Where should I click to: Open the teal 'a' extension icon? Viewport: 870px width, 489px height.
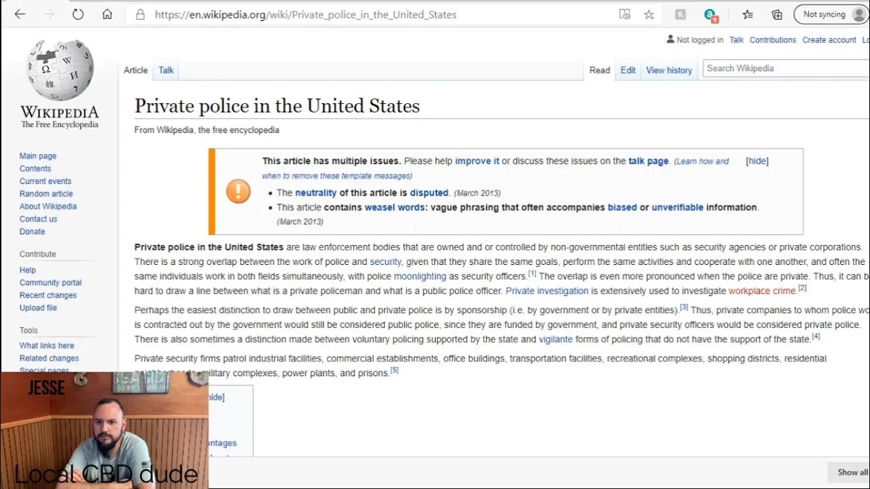point(711,15)
